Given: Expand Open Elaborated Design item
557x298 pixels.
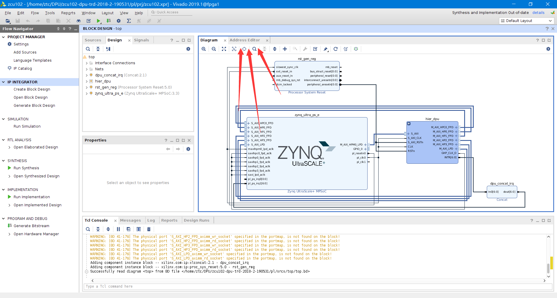Looking at the screenshot, I should 10,147.
